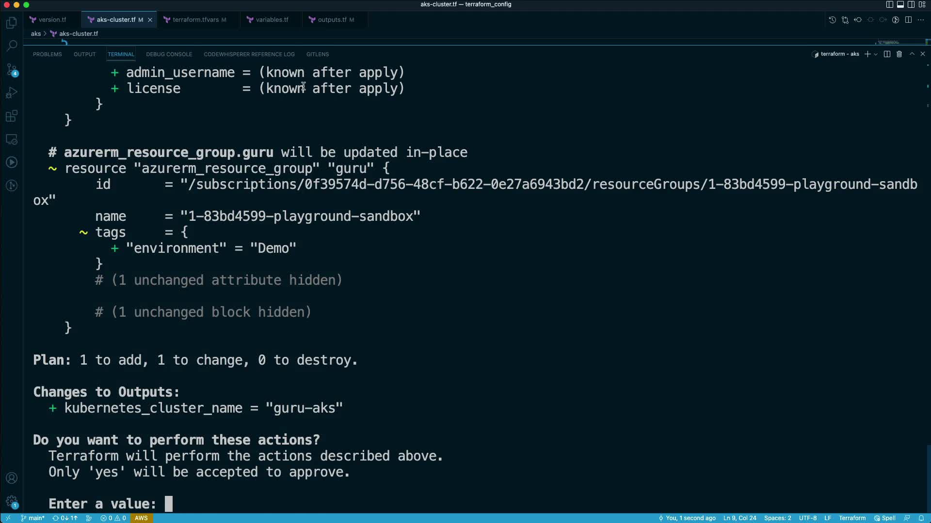
Task: Open editor More Actions ellipsis menu
Action: pyautogui.click(x=921, y=20)
